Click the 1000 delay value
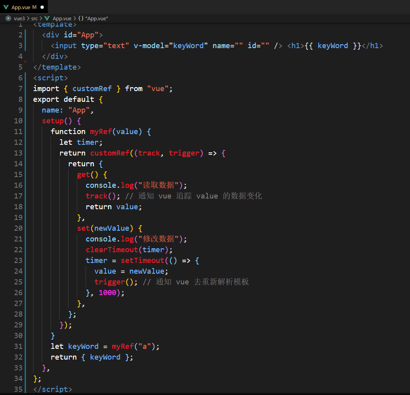This screenshot has width=410, height=395. [107, 293]
